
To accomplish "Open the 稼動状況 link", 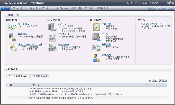I will (x=23, y=34).
